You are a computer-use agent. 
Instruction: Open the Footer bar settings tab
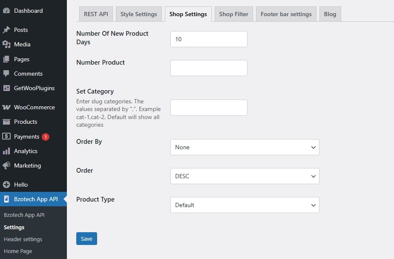[x=286, y=14]
